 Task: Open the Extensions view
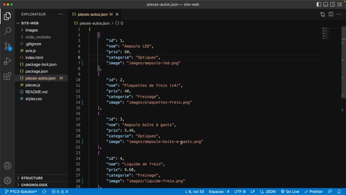[7, 76]
